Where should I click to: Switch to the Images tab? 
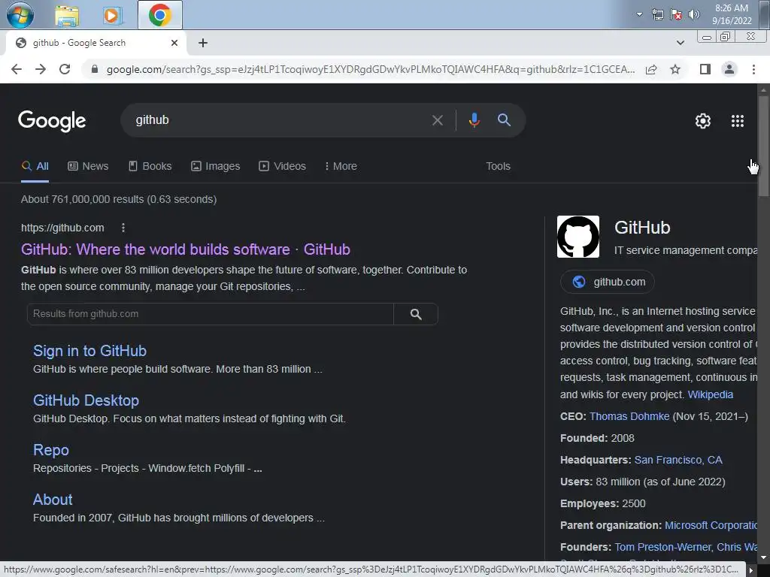[x=216, y=166]
